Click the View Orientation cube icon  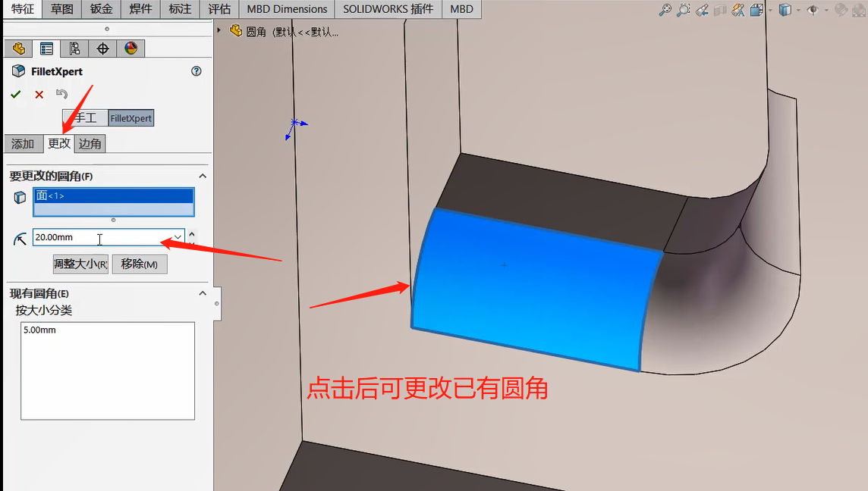click(x=756, y=9)
